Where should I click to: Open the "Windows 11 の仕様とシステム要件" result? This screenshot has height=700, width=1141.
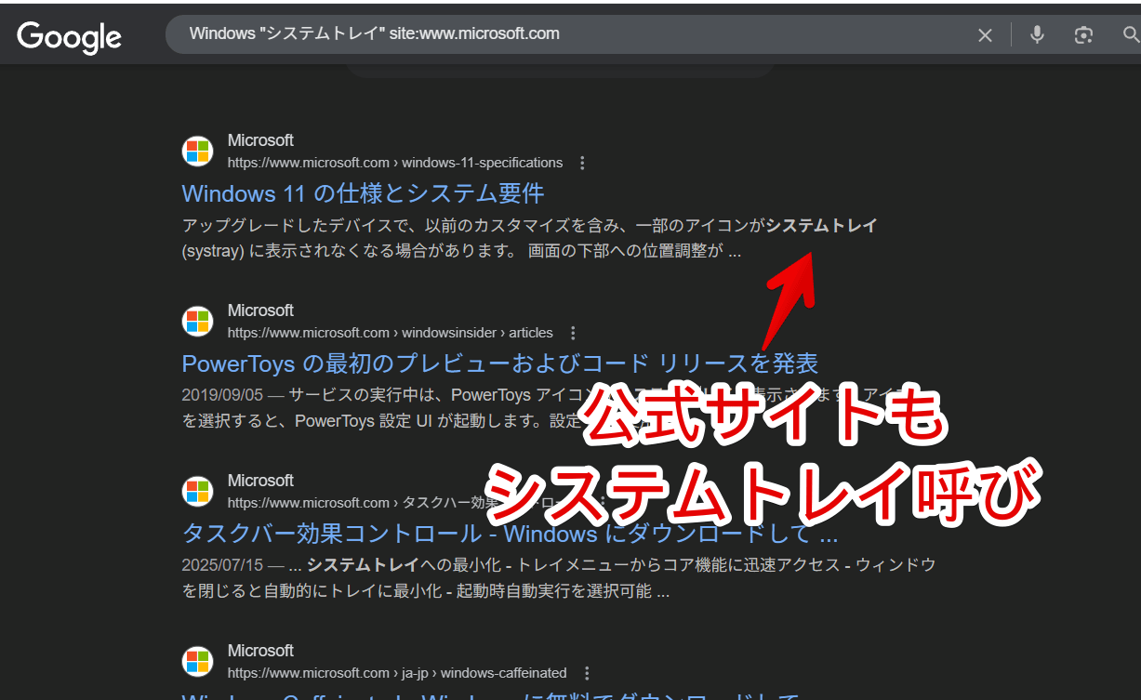tap(363, 193)
